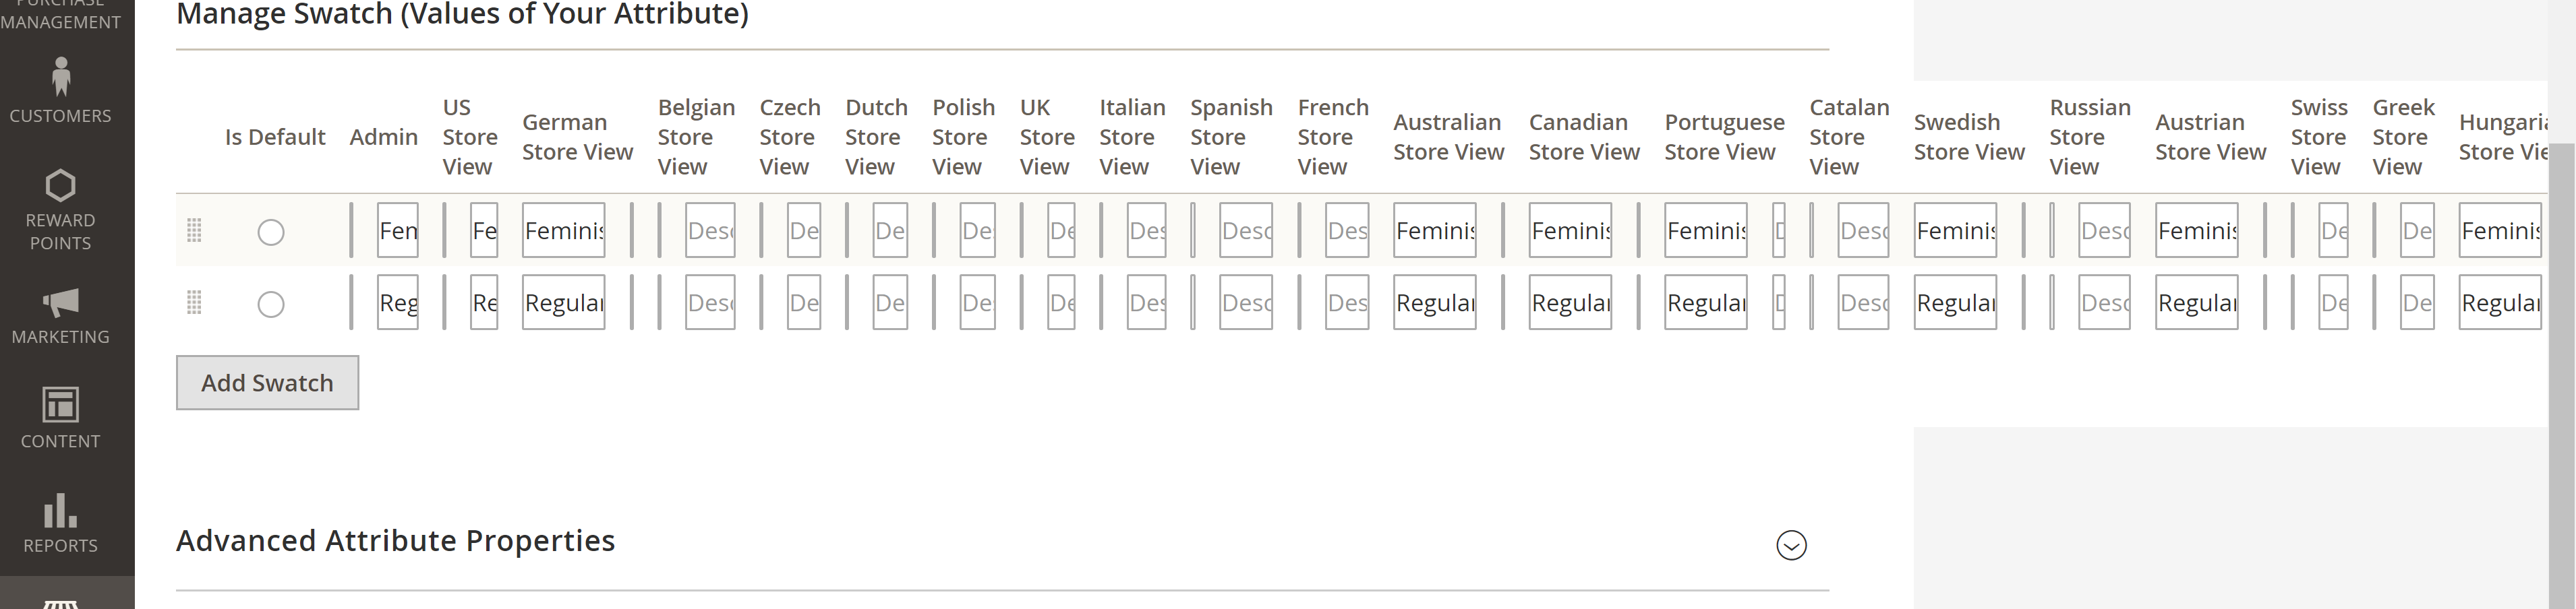Viewport: 2576px width, 609px height.
Task: Click the Australian Store View Regular field
Action: coord(1435,302)
